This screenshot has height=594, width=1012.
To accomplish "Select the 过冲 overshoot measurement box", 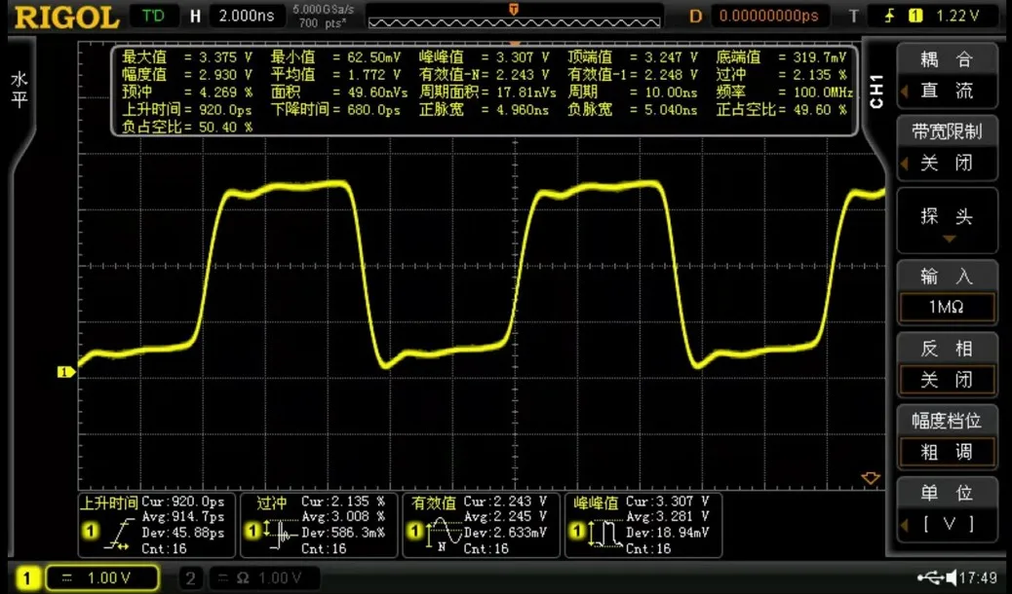I will click(319, 525).
